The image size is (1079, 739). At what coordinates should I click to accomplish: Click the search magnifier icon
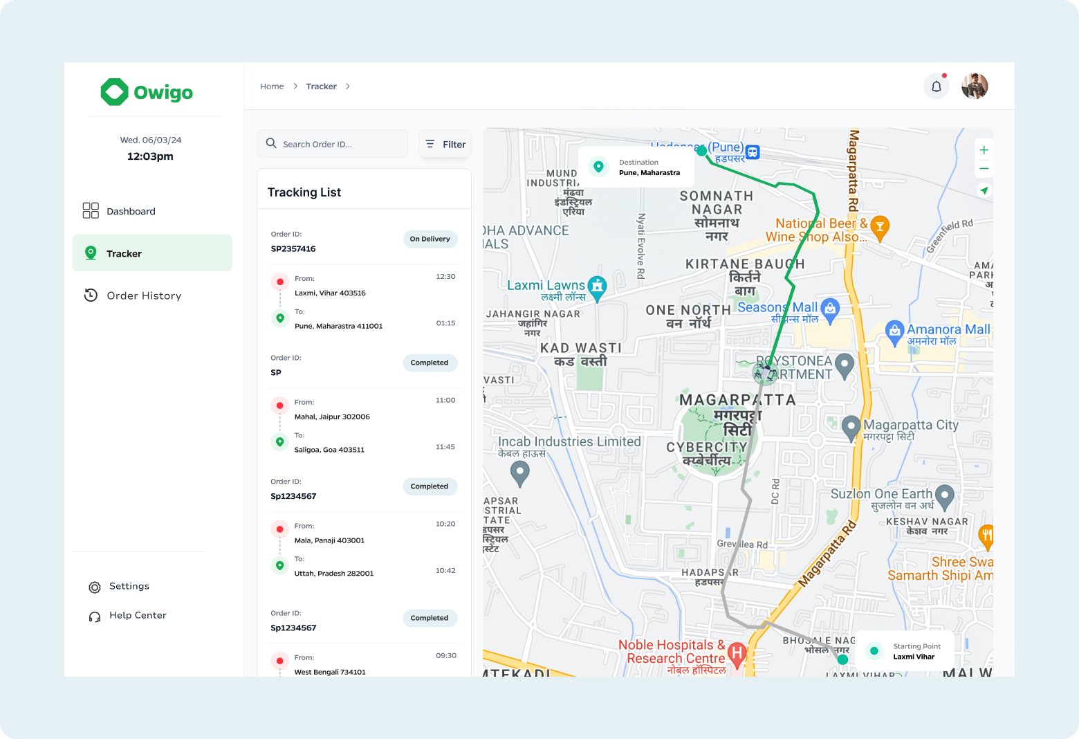pos(271,143)
